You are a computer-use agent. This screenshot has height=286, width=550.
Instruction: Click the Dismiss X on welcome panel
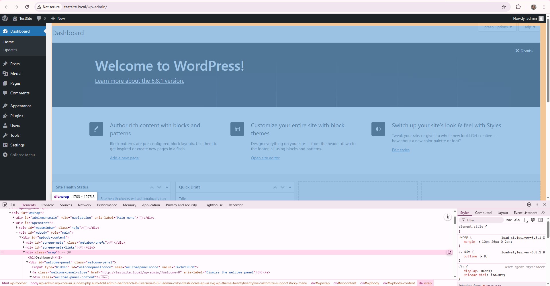[x=517, y=51]
